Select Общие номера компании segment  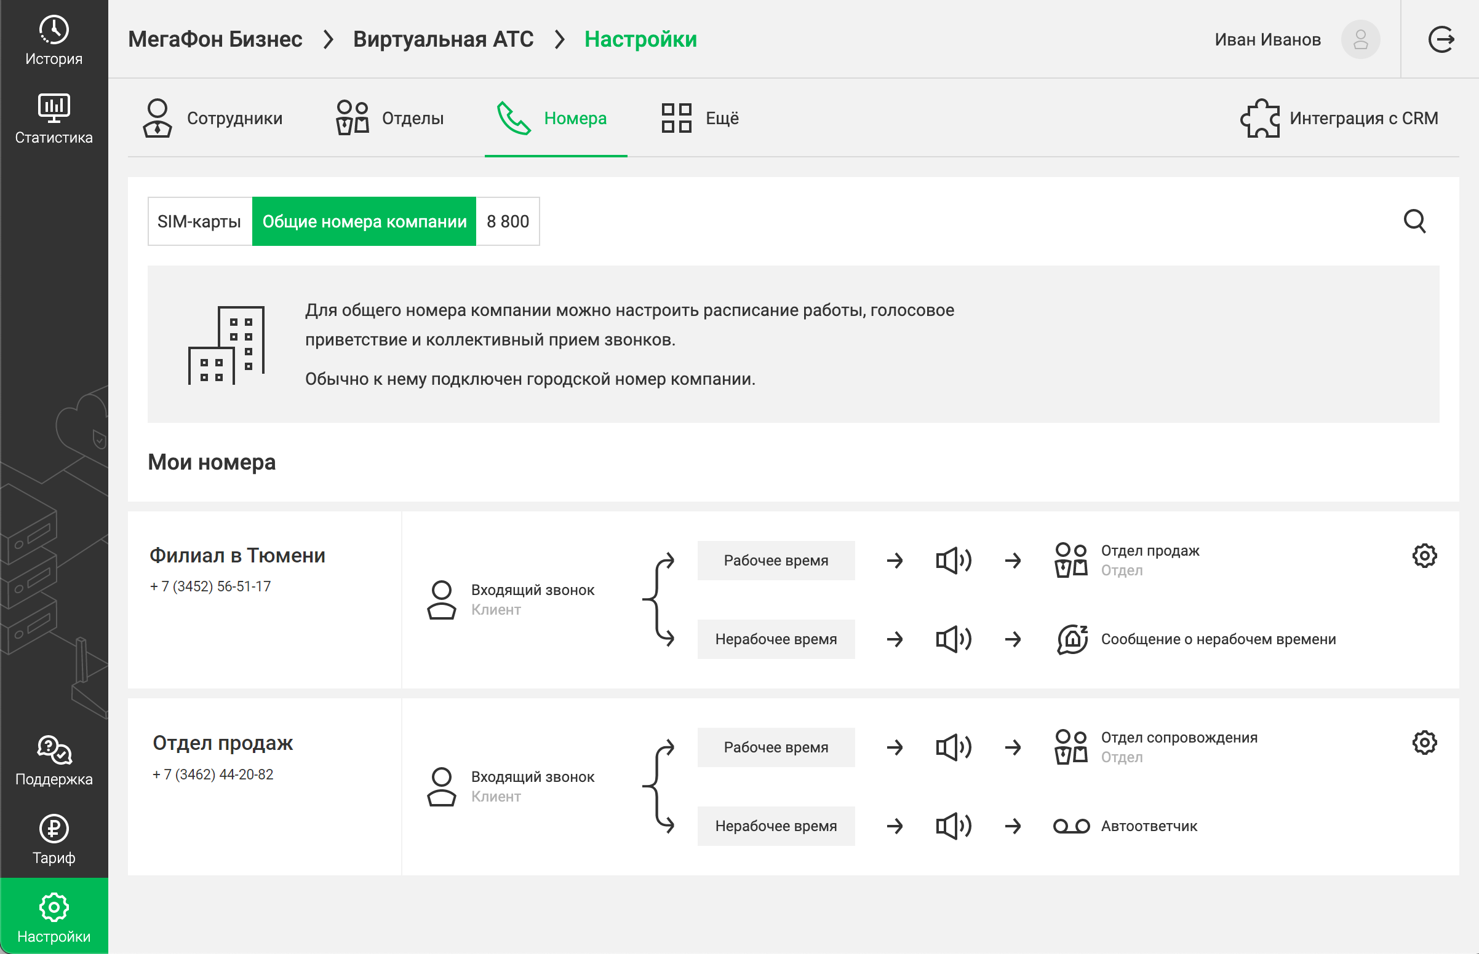364,221
